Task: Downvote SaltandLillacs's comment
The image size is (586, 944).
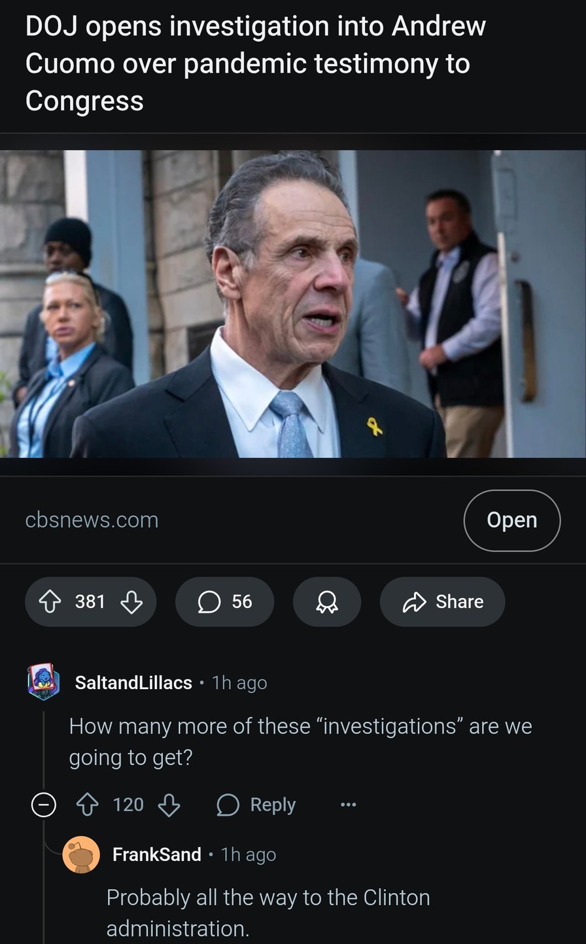Action: coord(168,805)
